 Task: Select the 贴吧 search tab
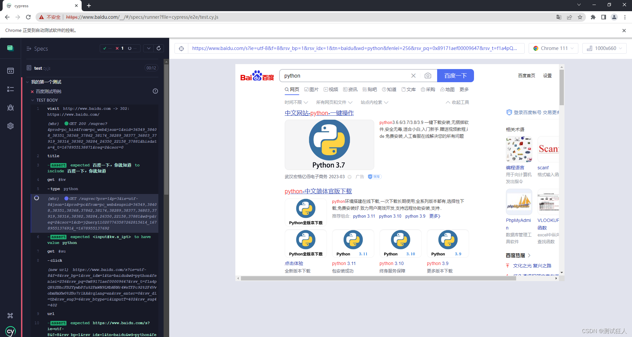pyautogui.click(x=370, y=89)
